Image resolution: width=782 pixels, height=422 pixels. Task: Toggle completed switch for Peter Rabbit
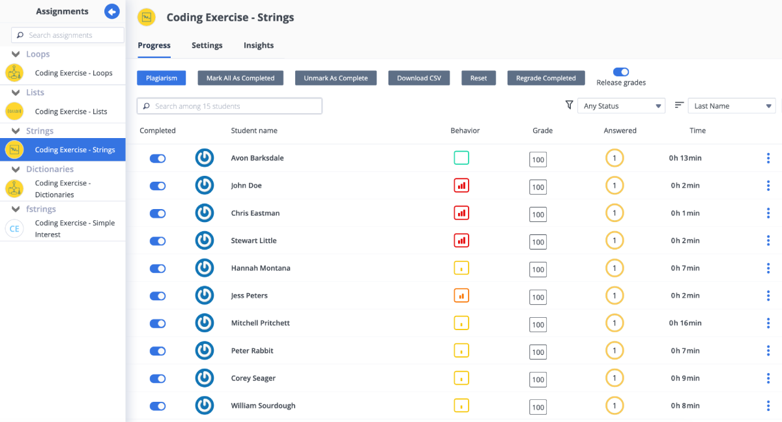(158, 351)
